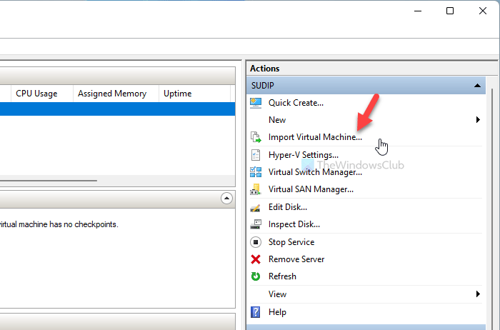Click the Import Virtual Machine icon

click(x=256, y=137)
